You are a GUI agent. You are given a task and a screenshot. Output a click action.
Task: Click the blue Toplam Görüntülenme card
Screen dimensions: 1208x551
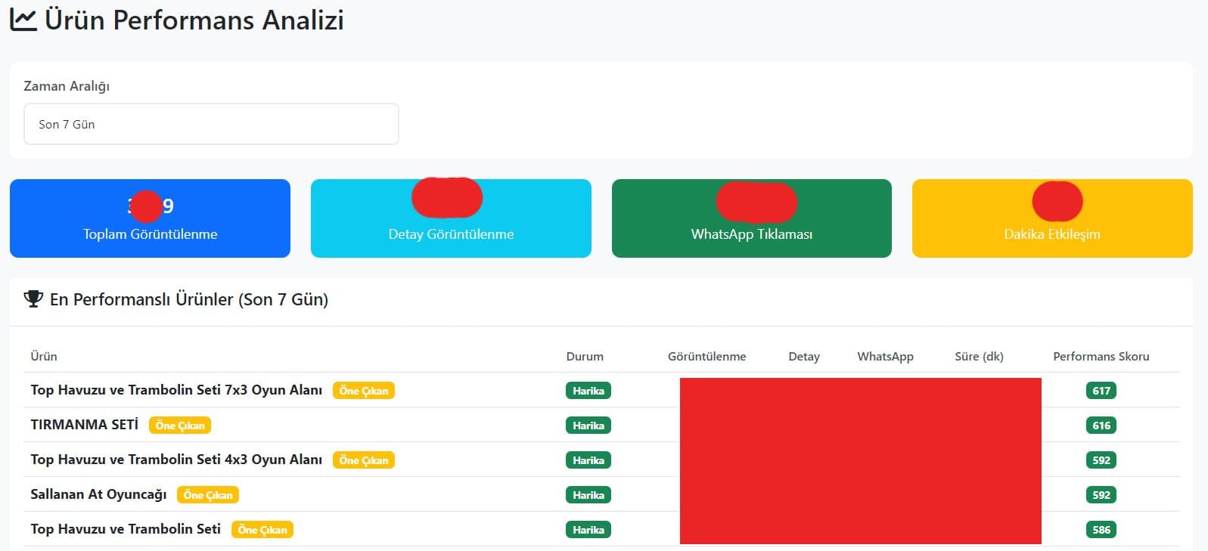pos(150,218)
